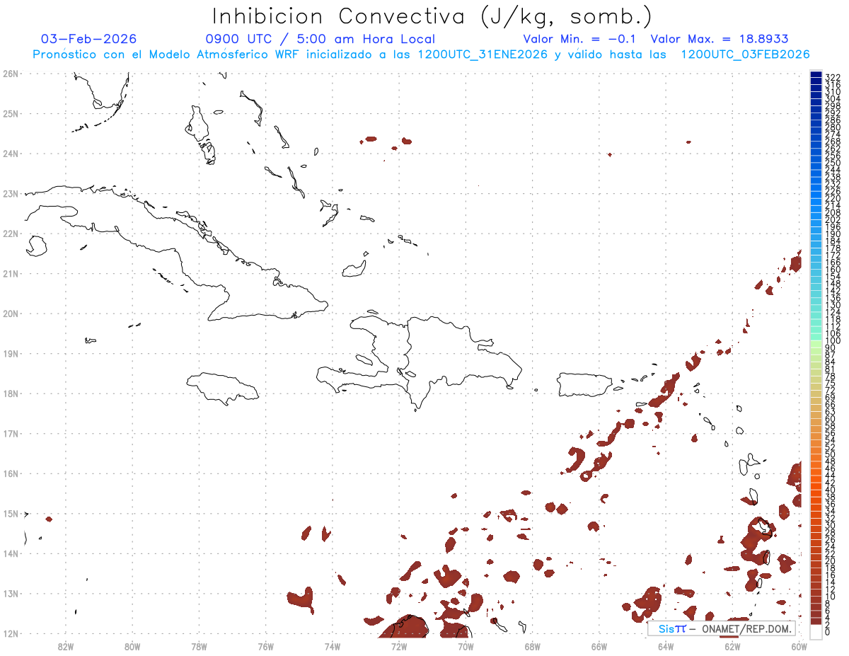This screenshot has width=849, height=656.
Task: Click the longitude label "64W"
Action: tap(666, 645)
